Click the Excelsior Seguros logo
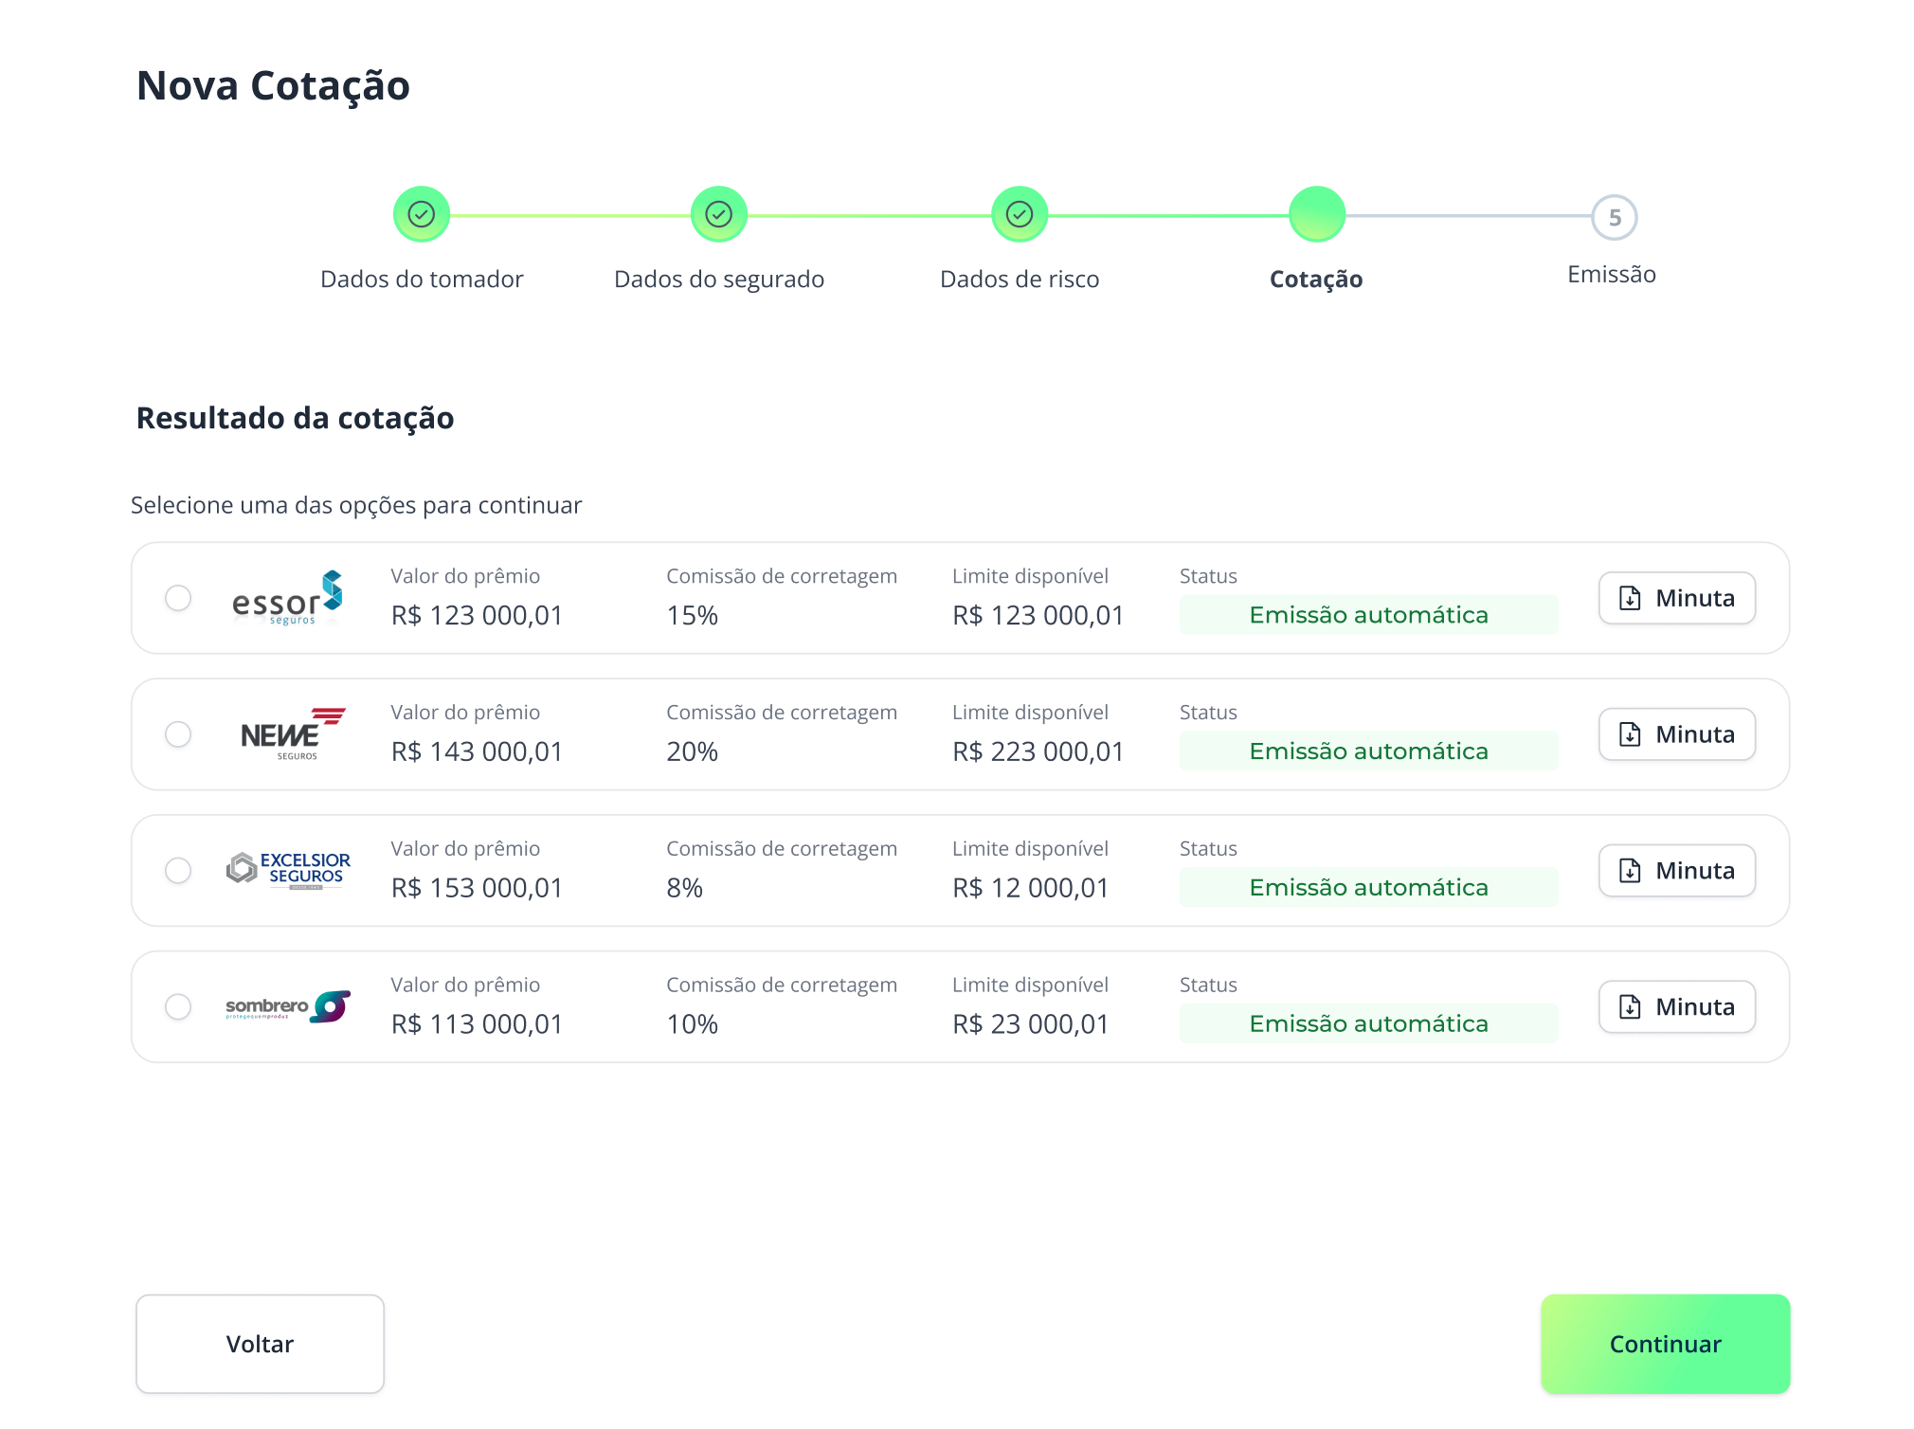Image resolution: width=1914 pixels, height=1429 pixels. tap(288, 870)
